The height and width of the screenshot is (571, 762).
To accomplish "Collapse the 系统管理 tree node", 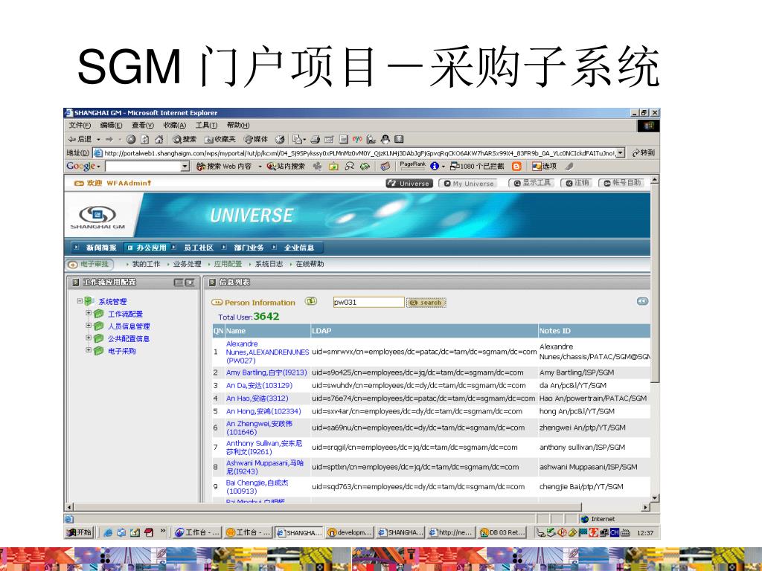I will [80, 301].
